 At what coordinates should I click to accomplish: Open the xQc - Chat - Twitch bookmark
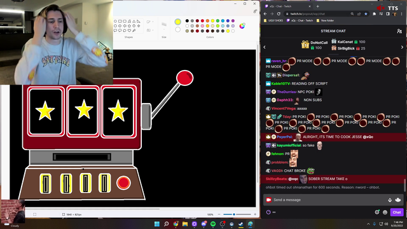tap(300, 20)
